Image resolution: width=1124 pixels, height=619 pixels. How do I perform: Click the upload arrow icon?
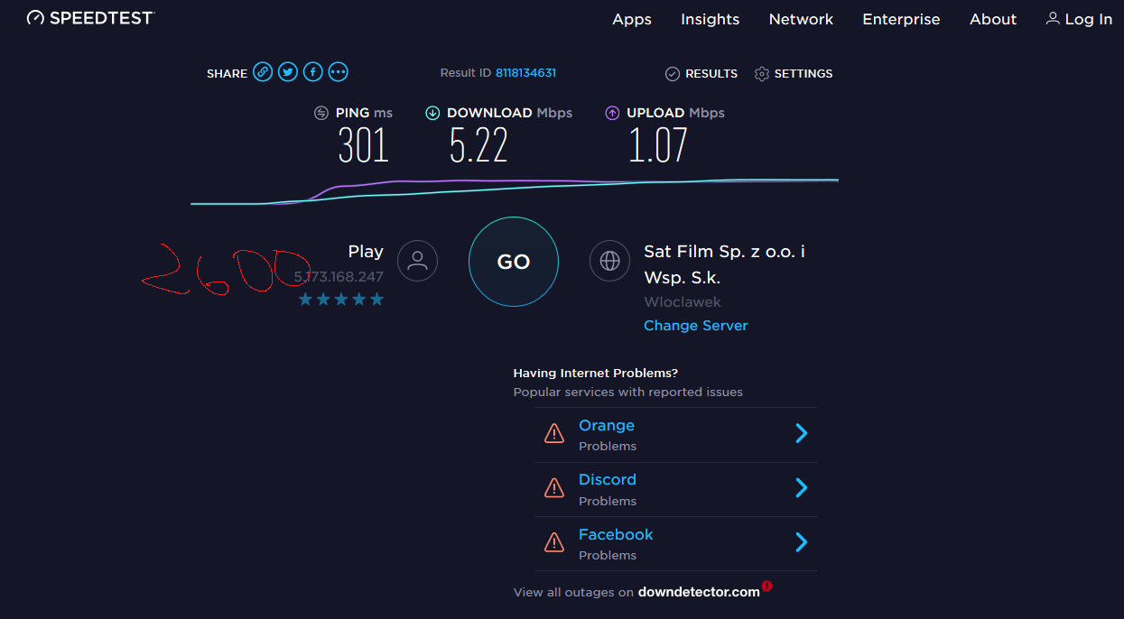click(x=612, y=113)
